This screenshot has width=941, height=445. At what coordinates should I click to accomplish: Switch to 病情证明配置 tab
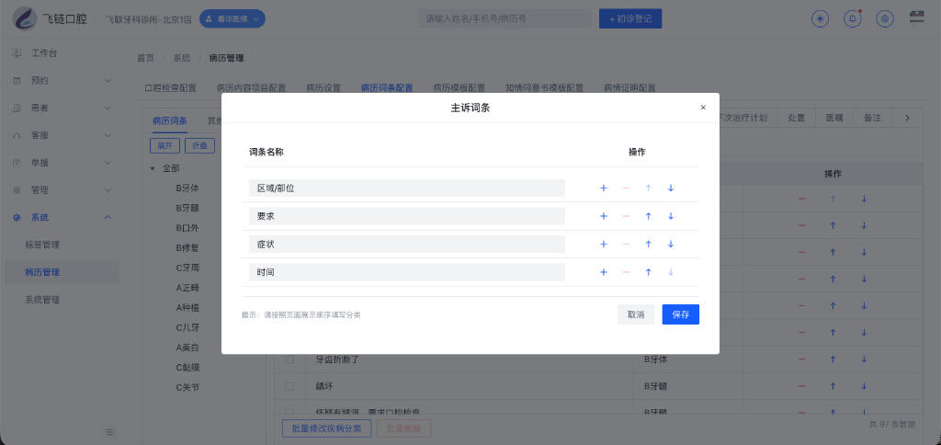tap(629, 87)
